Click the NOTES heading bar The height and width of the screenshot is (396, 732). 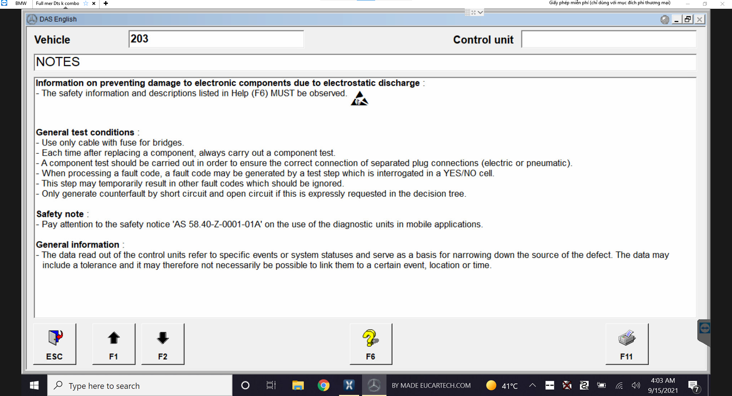(x=365, y=62)
